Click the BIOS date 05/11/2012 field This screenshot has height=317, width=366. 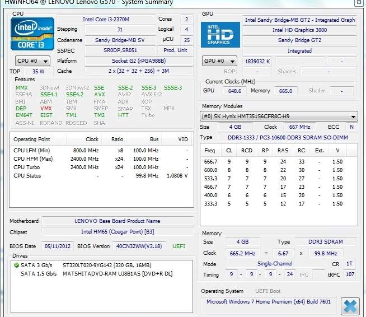point(58,246)
